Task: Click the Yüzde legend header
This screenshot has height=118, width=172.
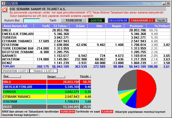Action: point(85,76)
